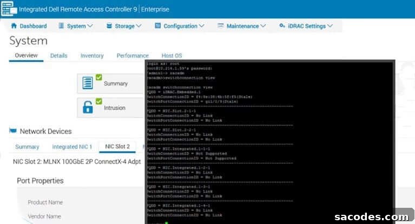The height and width of the screenshot is (224, 415).
Task: Click the Network Devices section icon
Action: click(13, 131)
